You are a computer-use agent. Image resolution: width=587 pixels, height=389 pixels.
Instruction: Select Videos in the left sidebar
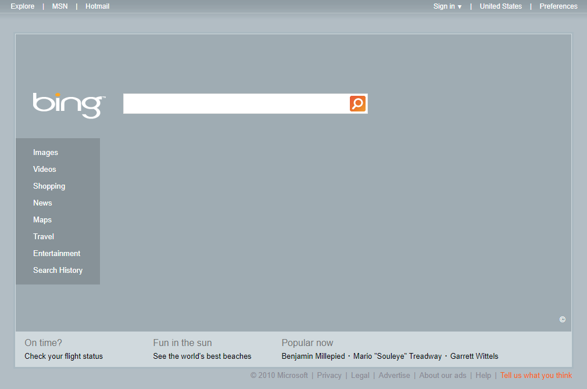[x=45, y=170]
